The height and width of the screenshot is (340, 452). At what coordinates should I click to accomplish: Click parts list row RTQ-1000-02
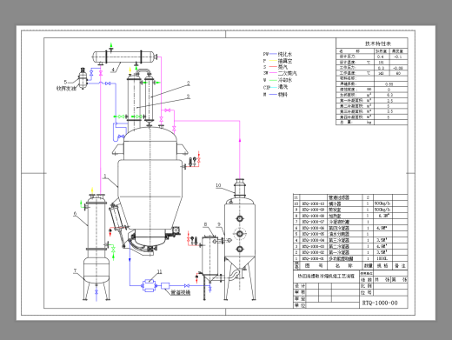coord(350,252)
